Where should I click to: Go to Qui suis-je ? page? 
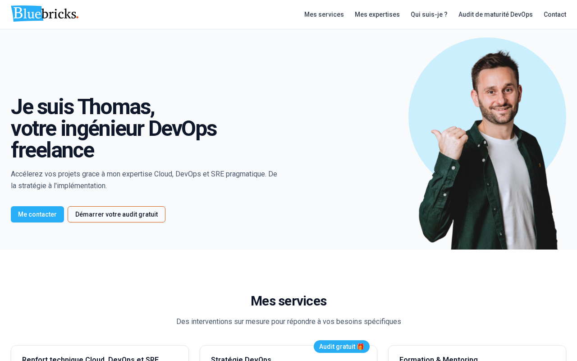click(x=429, y=14)
